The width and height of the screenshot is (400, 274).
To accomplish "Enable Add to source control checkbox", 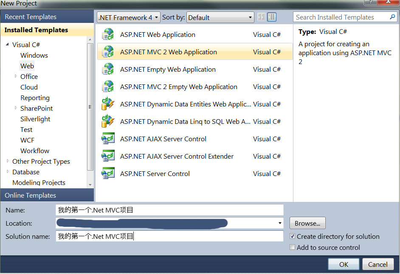I will click(292, 247).
